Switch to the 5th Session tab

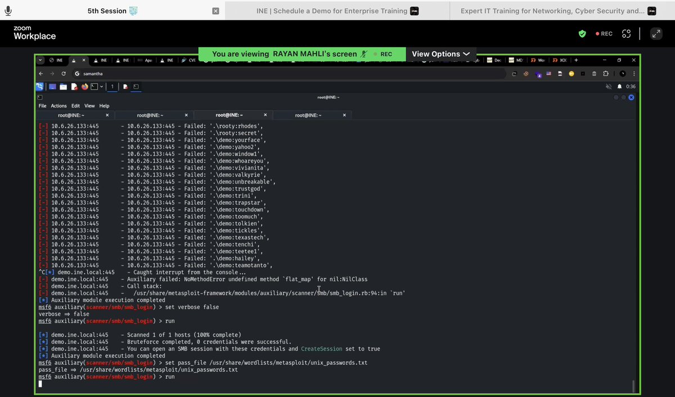pos(112,11)
